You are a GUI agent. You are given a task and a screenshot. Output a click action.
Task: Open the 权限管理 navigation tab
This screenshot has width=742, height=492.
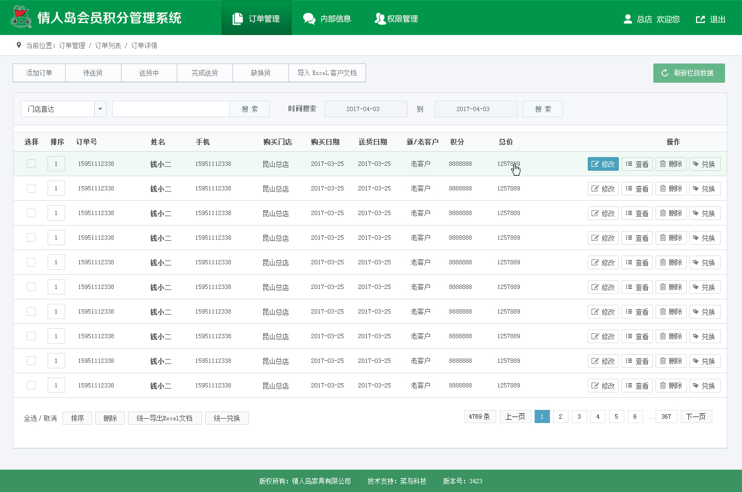click(396, 19)
